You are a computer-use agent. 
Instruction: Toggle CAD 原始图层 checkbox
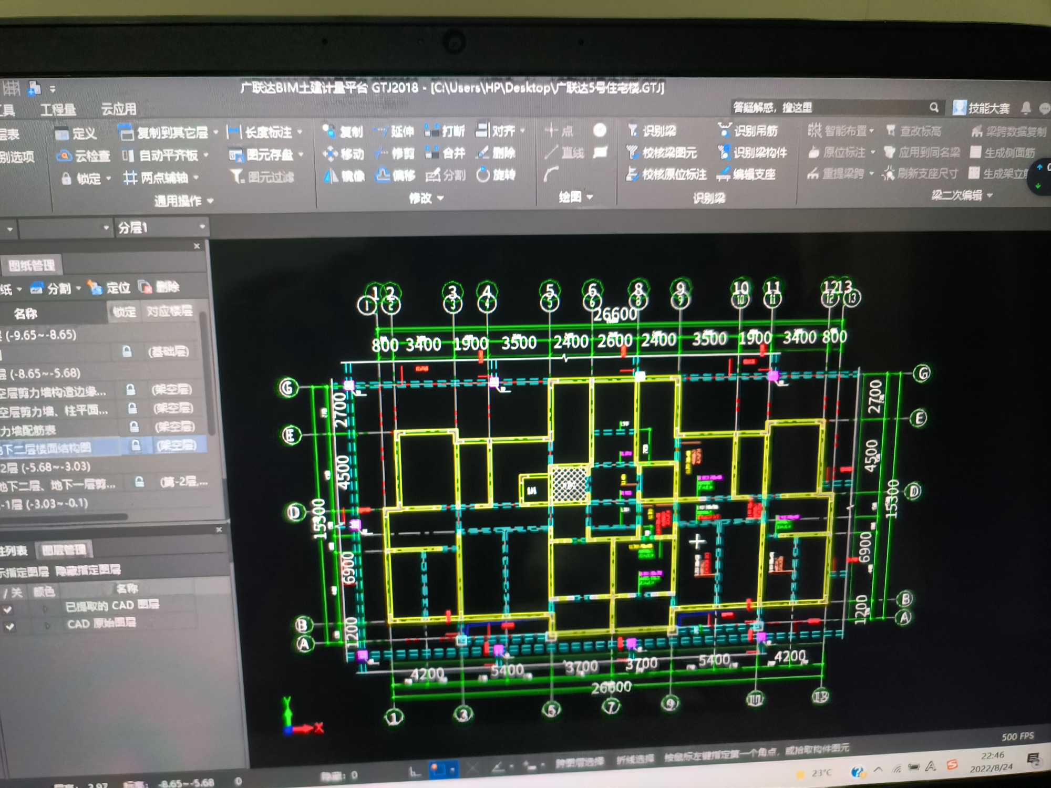click(9, 627)
